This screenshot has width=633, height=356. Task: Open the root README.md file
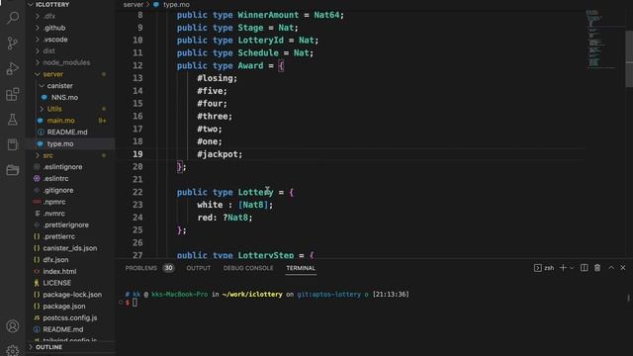[x=63, y=329]
